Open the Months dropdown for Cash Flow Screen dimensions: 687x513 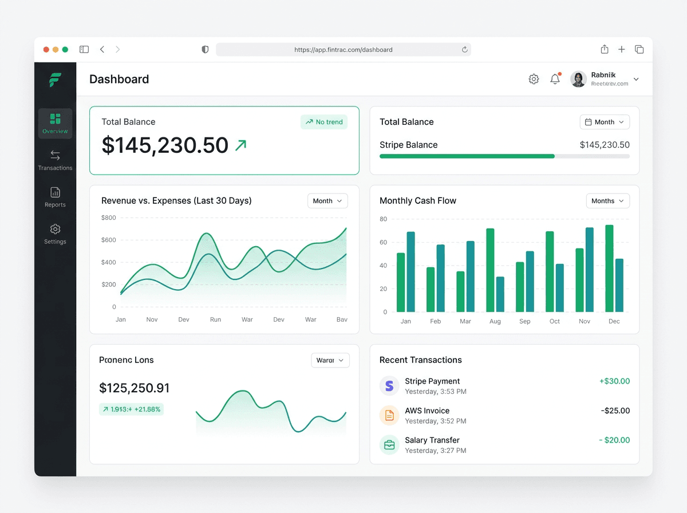click(x=608, y=201)
